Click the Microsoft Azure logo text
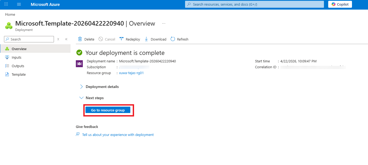The image size is (368, 165). click(x=45, y=5)
